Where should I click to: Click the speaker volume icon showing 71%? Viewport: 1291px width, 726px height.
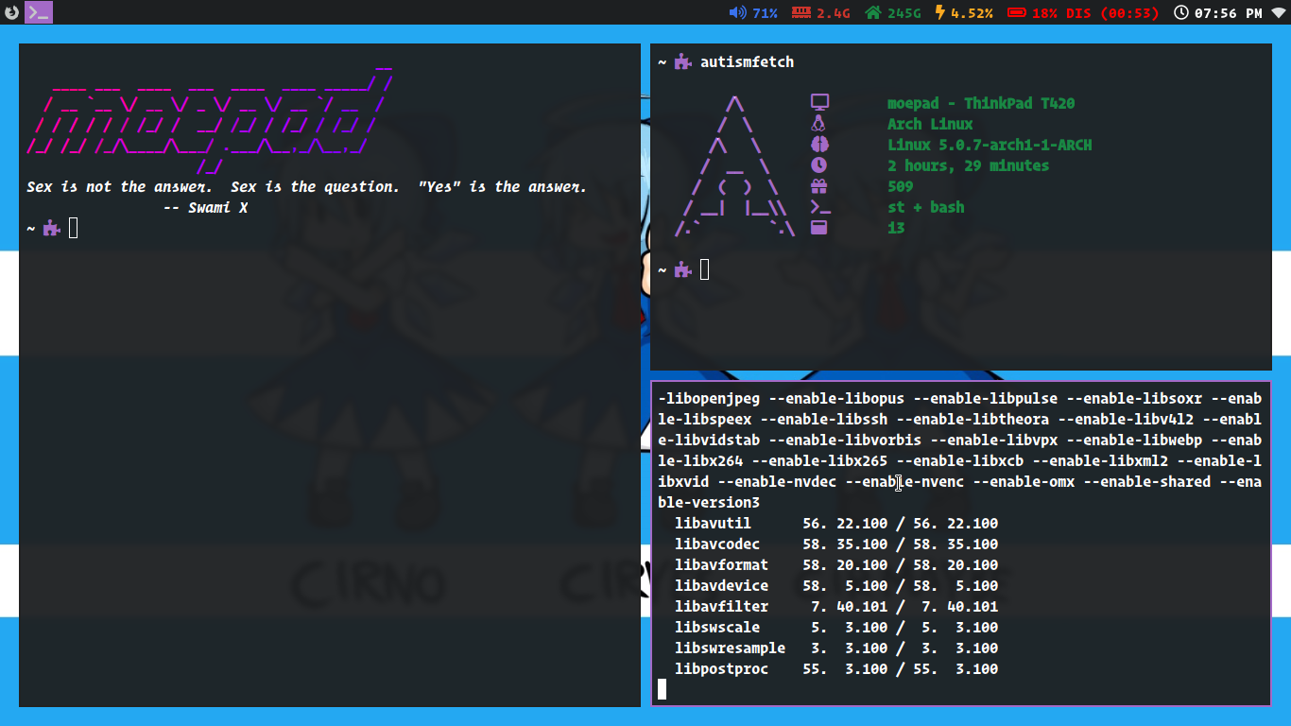point(737,12)
